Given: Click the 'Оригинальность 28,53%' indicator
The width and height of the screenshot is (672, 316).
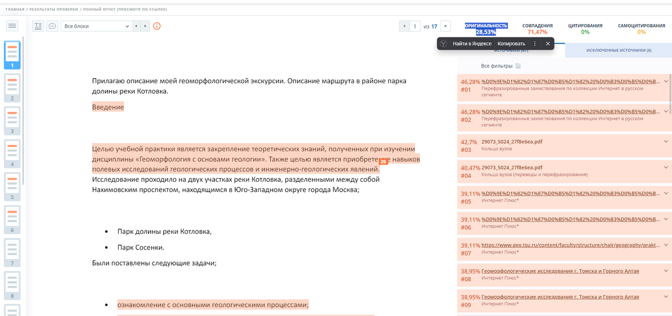Looking at the screenshot, I should [x=486, y=29].
